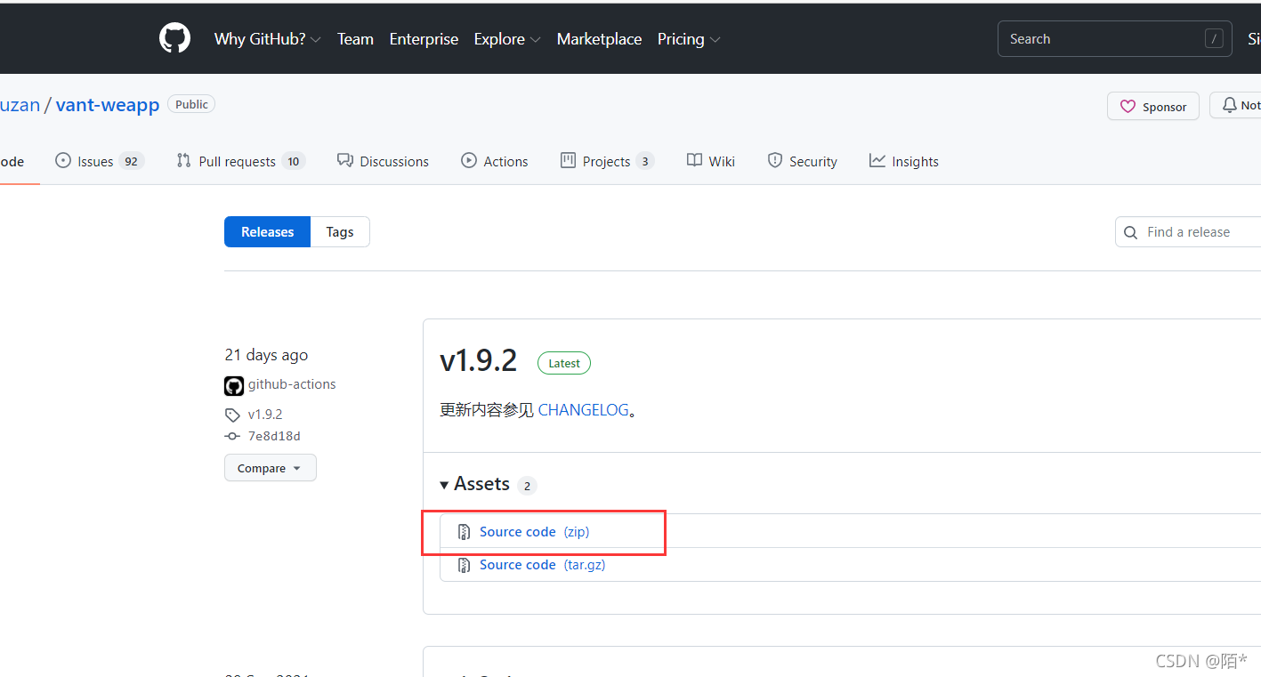Click the Security shield icon
Viewport: 1261px width, 677px height.
774,160
